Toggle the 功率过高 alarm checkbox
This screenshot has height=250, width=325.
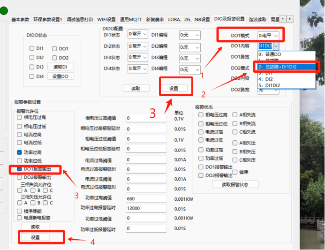coord(19,152)
